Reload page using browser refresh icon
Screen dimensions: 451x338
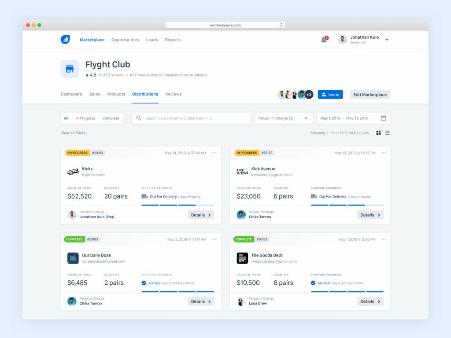pyautogui.click(x=281, y=25)
